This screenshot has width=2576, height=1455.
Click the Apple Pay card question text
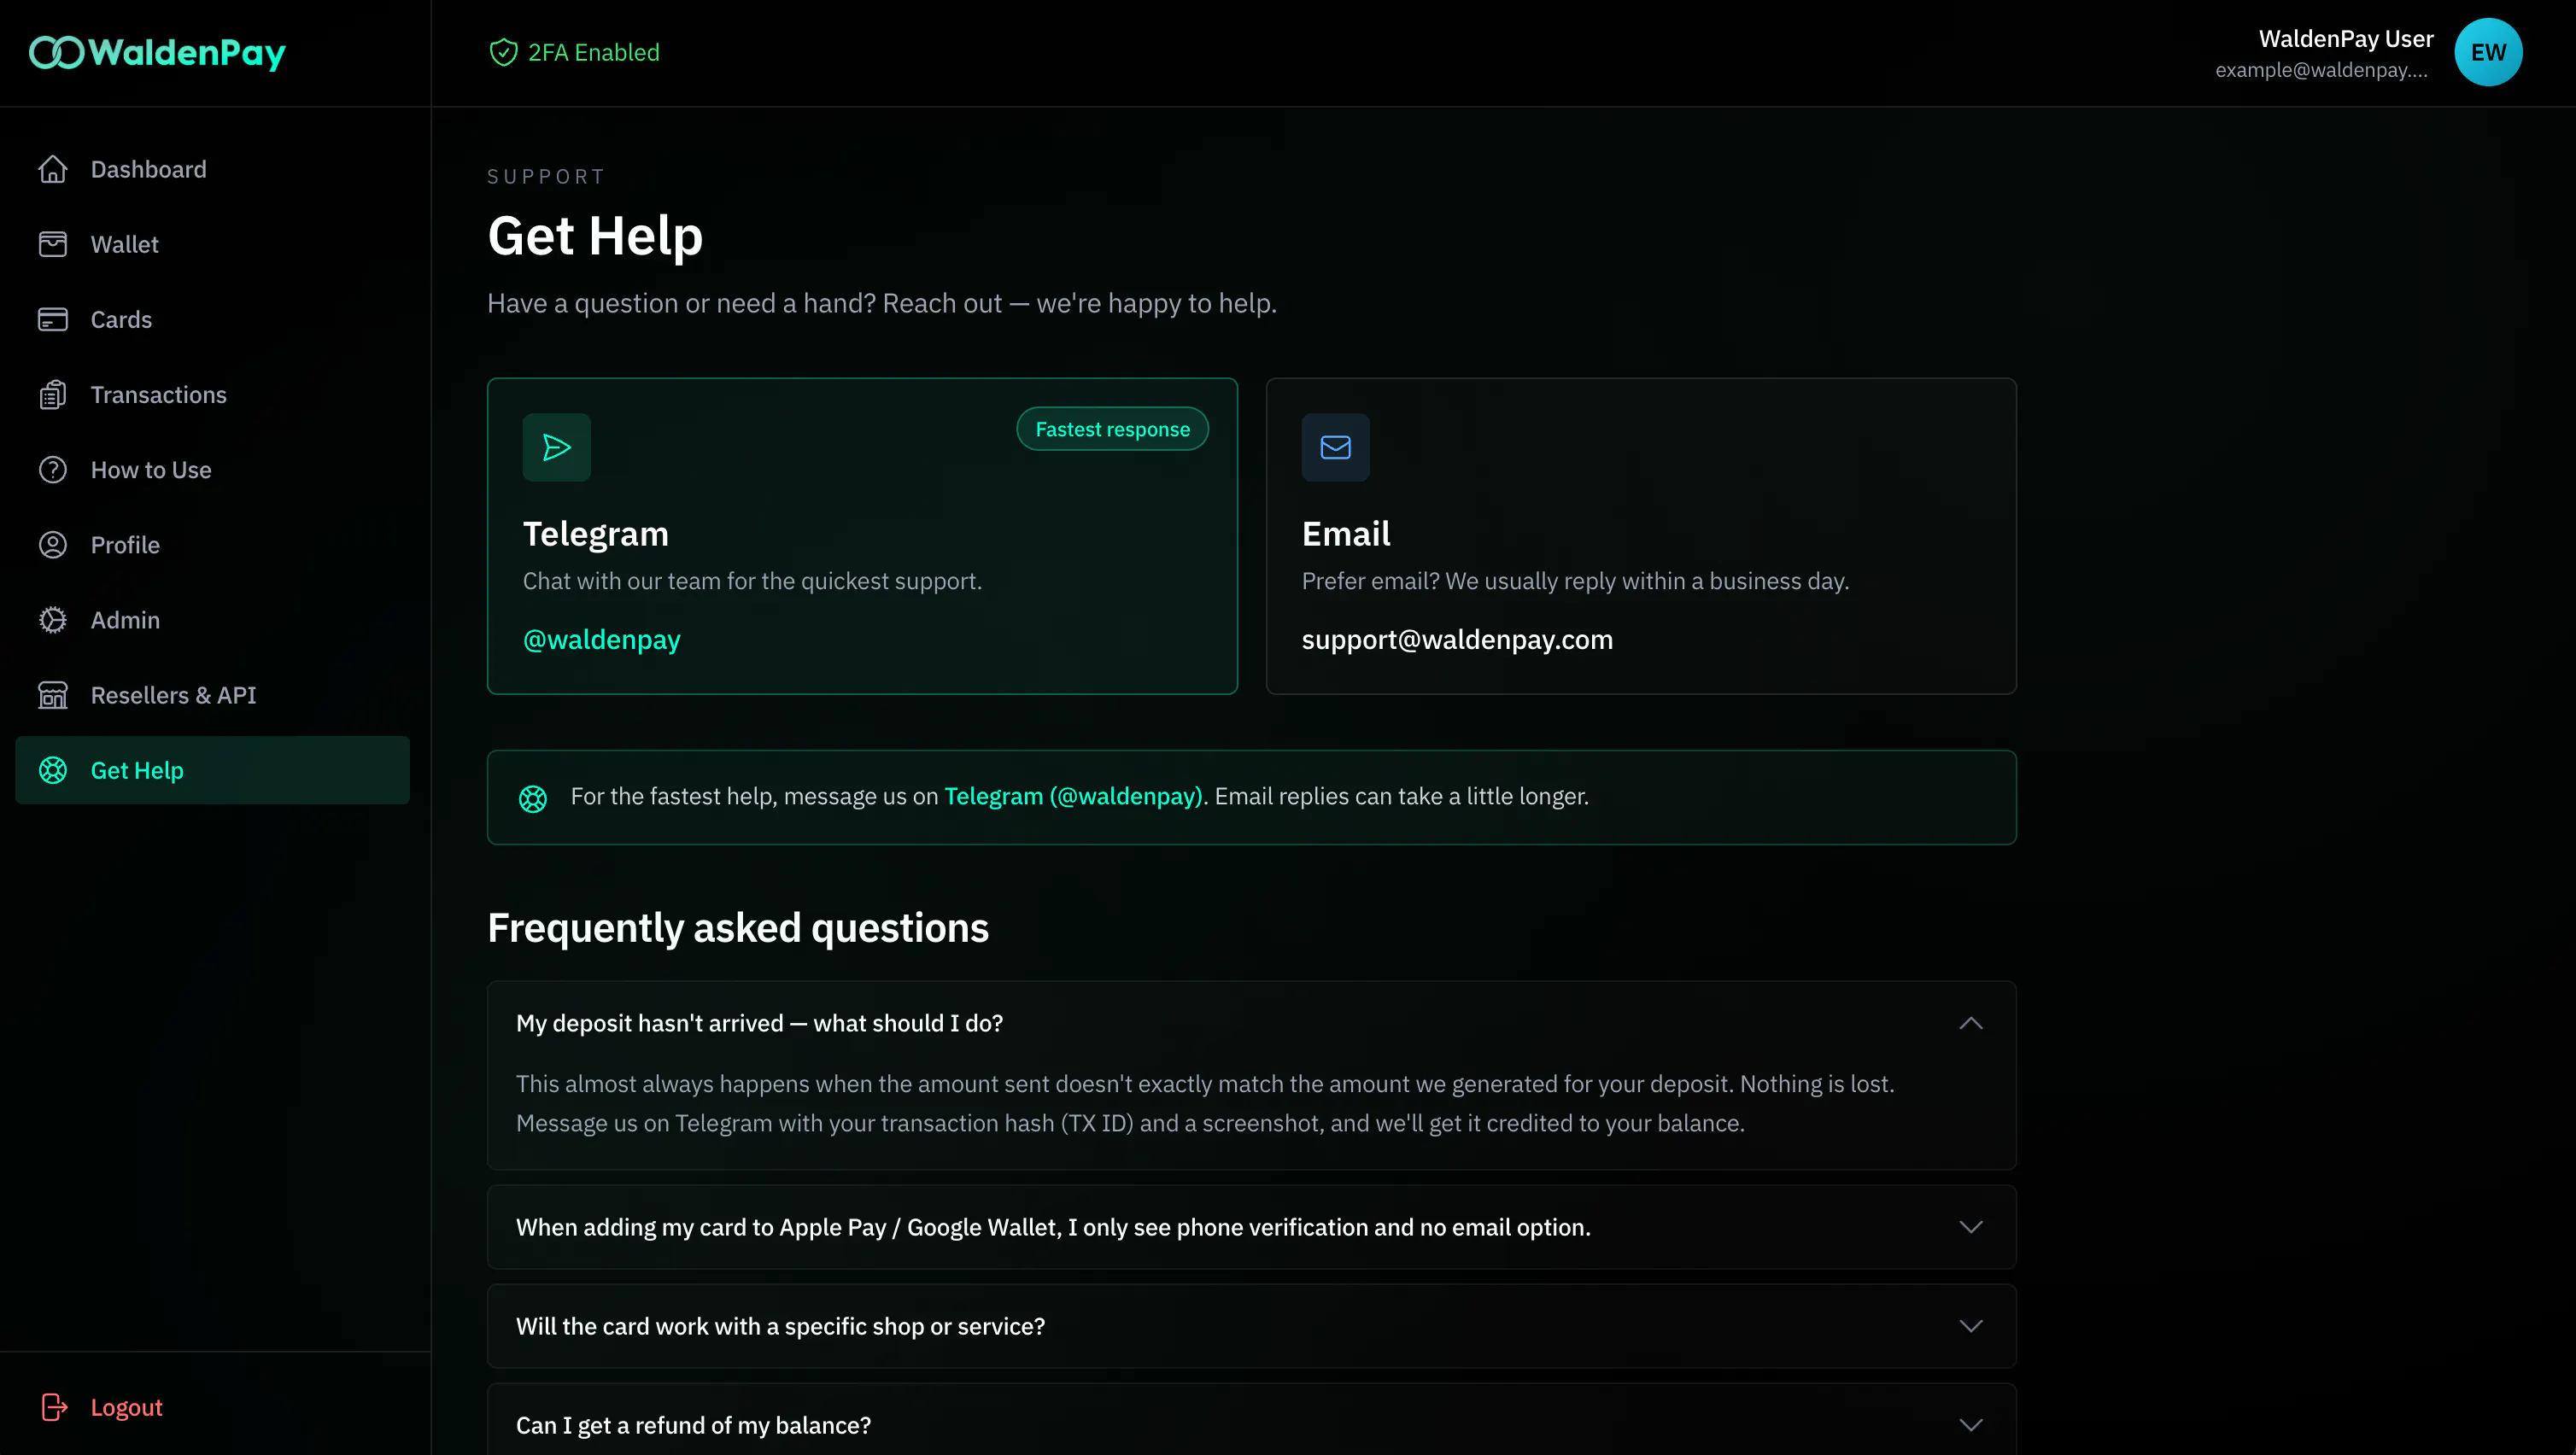(1053, 1227)
